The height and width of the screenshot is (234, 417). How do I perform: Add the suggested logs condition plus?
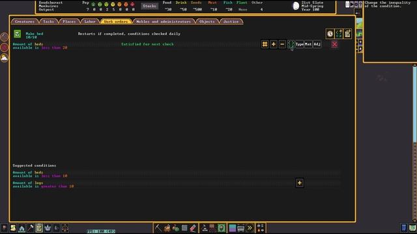pos(300,183)
